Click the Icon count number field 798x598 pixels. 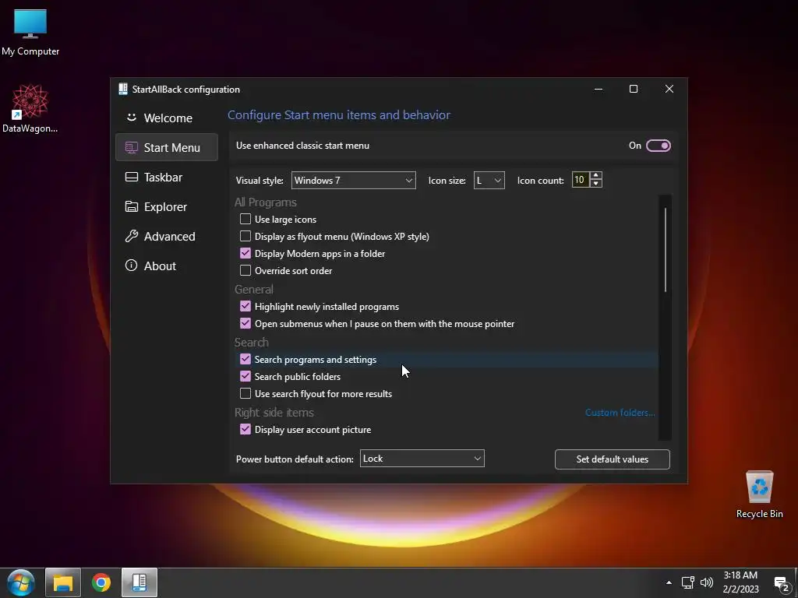point(580,180)
